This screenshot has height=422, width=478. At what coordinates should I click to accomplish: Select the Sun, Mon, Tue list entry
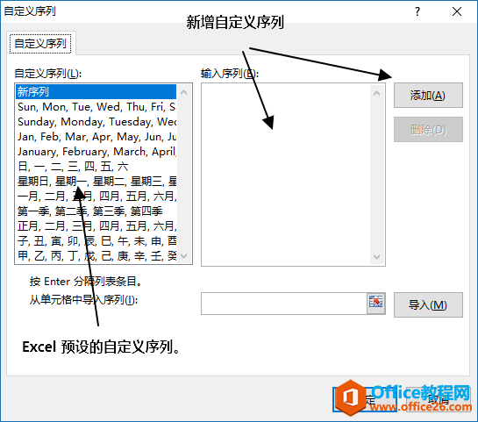tap(96, 107)
